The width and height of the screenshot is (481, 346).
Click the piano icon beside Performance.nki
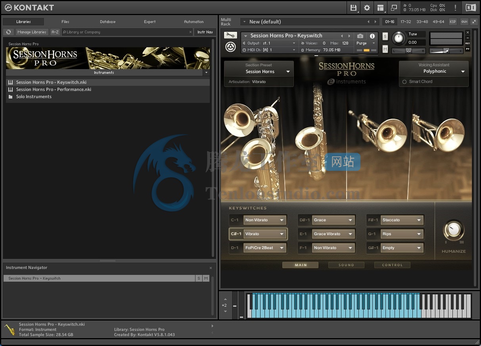tap(11, 90)
